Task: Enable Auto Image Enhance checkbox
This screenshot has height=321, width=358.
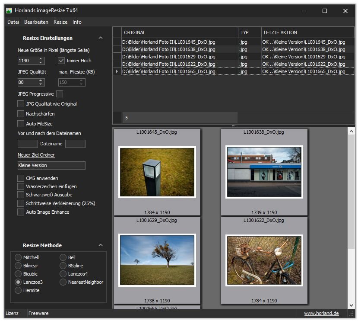Action: (x=21, y=212)
